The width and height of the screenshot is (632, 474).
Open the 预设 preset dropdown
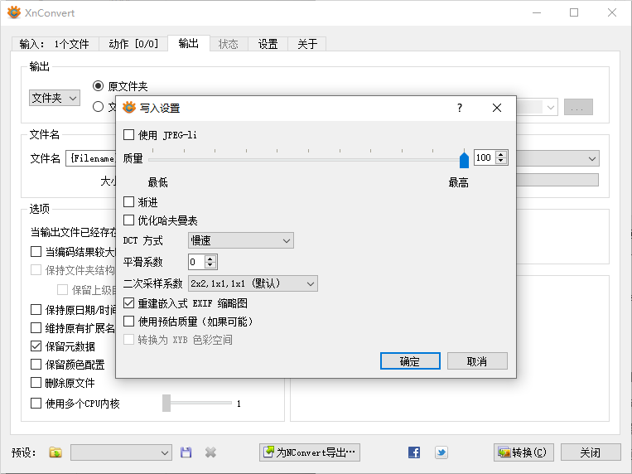121,452
